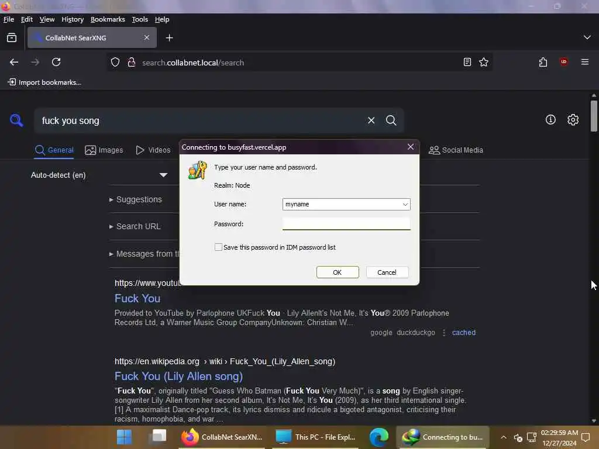The image size is (599, 449).
Task: Open the View menu
Action: (x=47, y=19)
